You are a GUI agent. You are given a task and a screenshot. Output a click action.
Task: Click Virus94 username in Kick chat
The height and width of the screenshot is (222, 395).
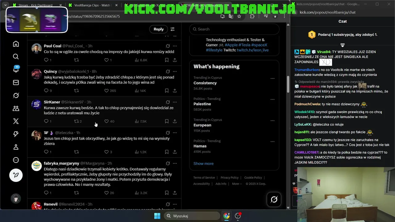click(x=324, y=52)
